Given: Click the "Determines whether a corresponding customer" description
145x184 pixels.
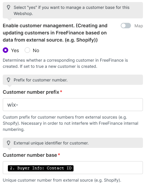Looking at the screenshot, I should [x=65, y=63].
